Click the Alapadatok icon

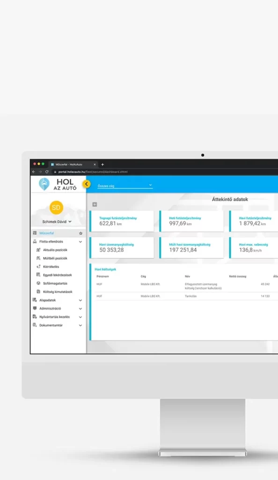tap(35, 300)
